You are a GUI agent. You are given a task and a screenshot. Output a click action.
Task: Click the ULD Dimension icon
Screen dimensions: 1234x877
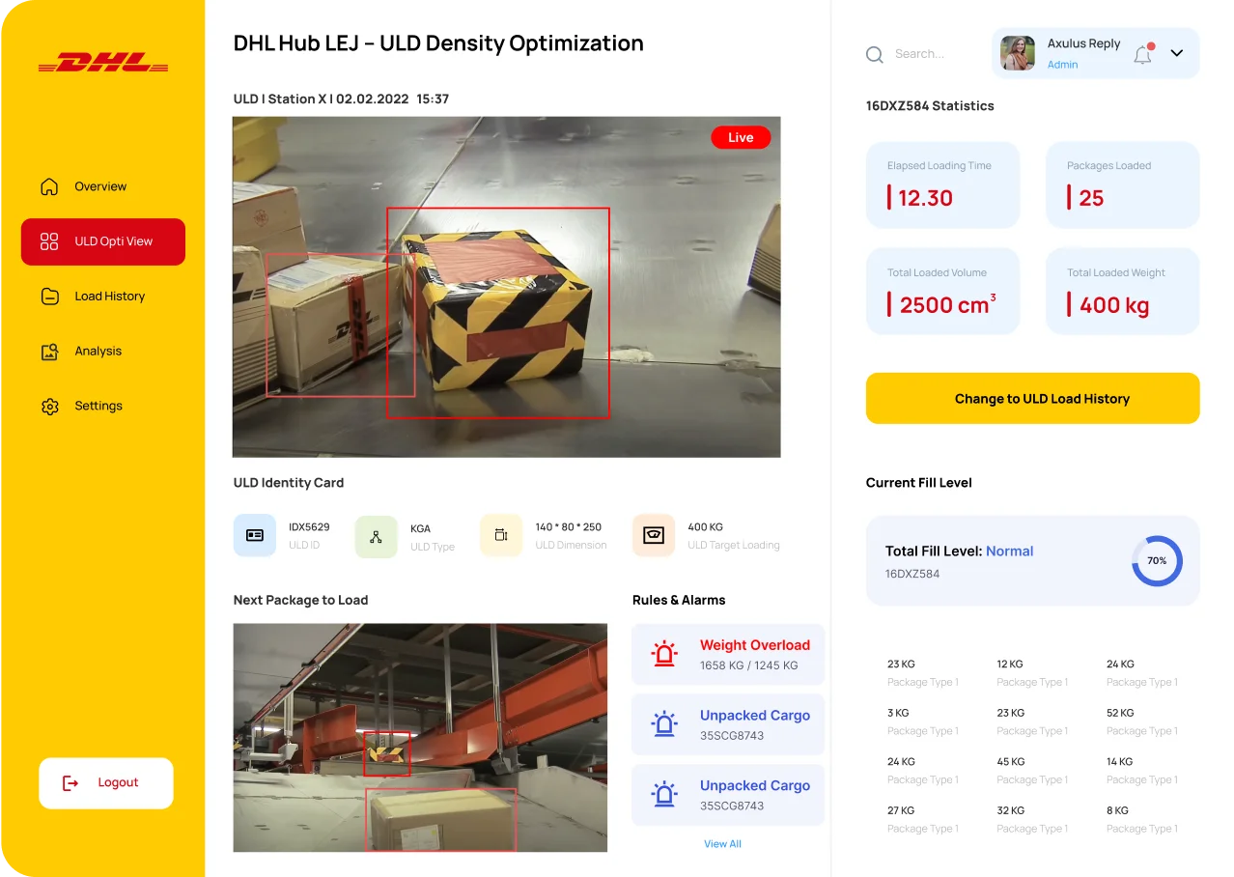[x=501, y=535]
